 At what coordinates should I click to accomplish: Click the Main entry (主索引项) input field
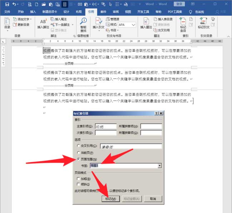[x=106, y=126]
